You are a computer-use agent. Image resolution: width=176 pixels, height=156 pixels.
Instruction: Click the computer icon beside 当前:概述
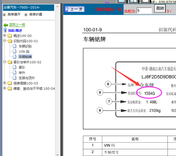pyautogui.click(x=5, y=30)
